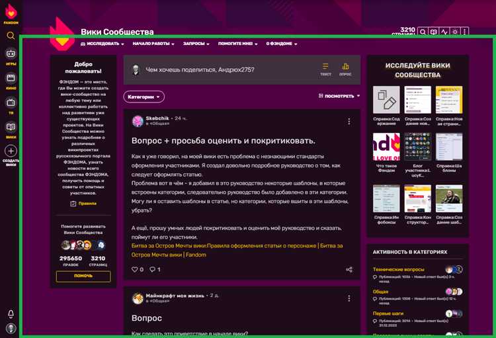Image resolution: width=496 pixels, height=338 pixels.
Task: Toggle the light/dark theme switch
Action: pos(455,31)
